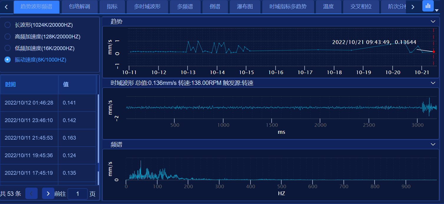Image resolution: width=444 pixels, height=204 pixels.
Task: Switch to the 多时域波形 tab
Action: point(147,7)
